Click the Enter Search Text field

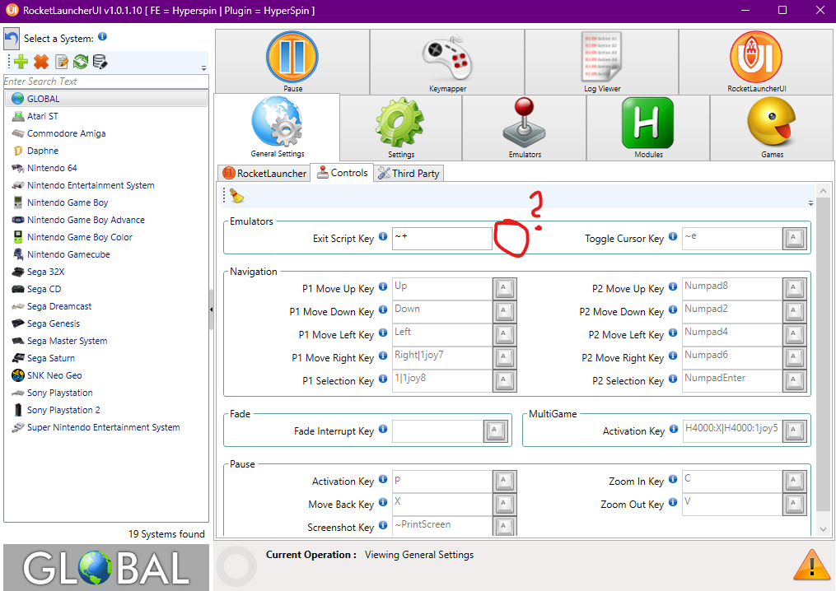(106, 81)
